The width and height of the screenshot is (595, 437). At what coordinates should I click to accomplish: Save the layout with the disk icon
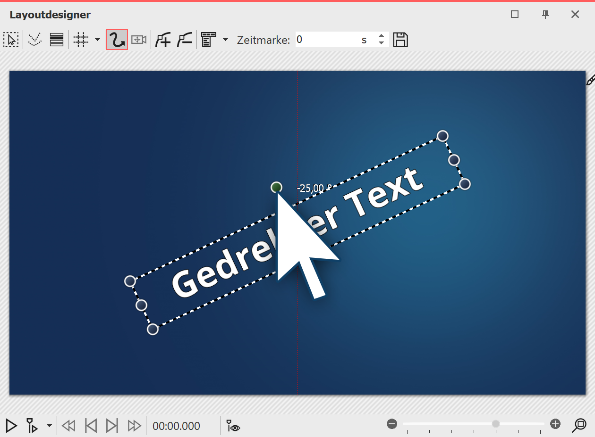[x=400, y=40]
